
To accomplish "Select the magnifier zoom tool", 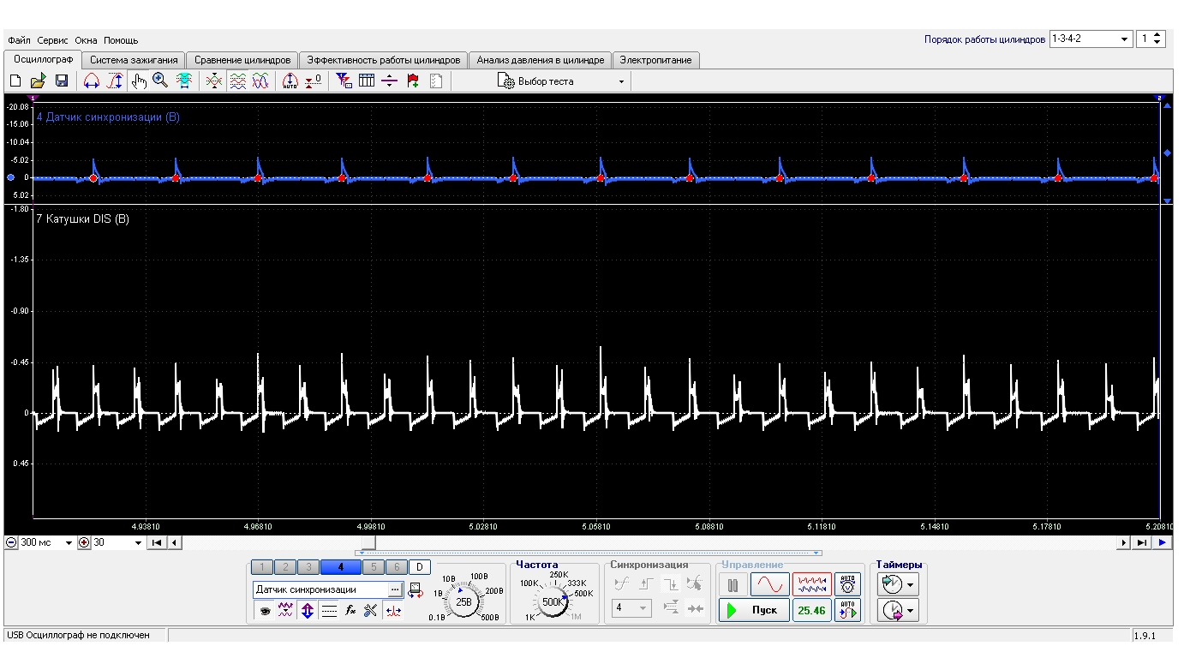I will tap(160, 81).
